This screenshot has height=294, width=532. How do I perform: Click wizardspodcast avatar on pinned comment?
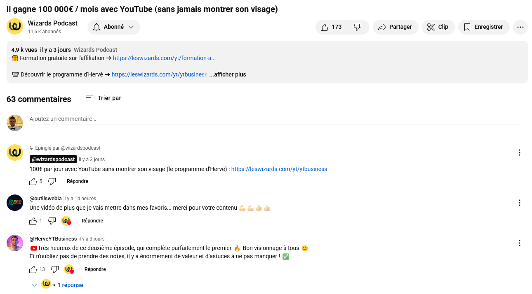(15, 153)
